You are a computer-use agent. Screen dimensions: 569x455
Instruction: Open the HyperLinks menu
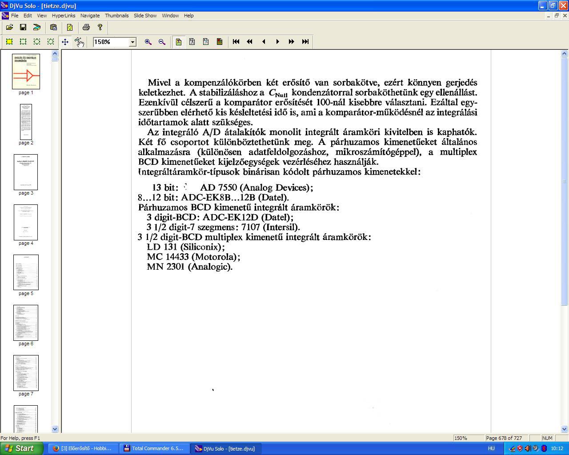[x=64, y=16]
